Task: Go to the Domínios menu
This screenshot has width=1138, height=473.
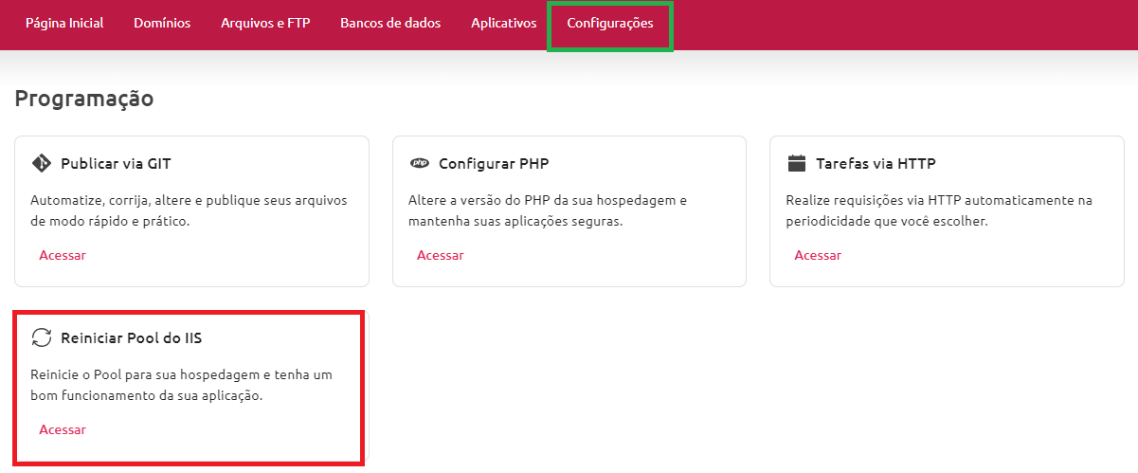Action: (162, 24)
